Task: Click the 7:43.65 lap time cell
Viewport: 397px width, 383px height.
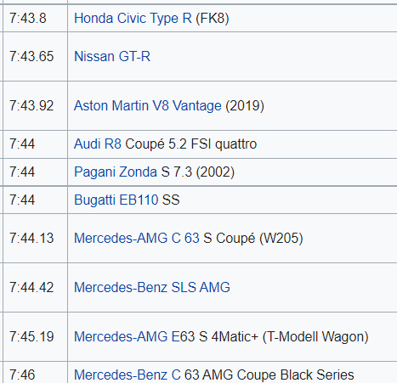Action: (35, 56)
